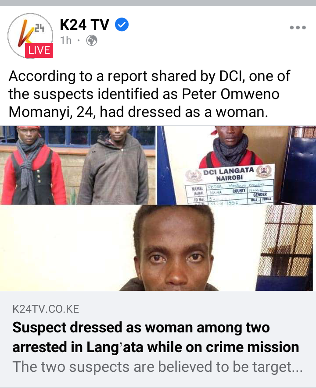
Task: Click the K24TV.CO.KE domain label
Action: (46, 309)
